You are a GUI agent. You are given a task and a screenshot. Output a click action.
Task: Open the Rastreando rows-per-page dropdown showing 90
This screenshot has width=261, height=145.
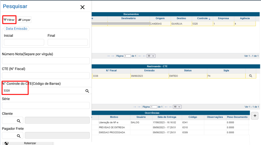[x=177, y=107]
